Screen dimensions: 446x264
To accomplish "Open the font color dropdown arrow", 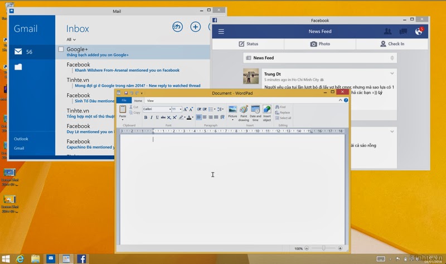I will 192,118.
